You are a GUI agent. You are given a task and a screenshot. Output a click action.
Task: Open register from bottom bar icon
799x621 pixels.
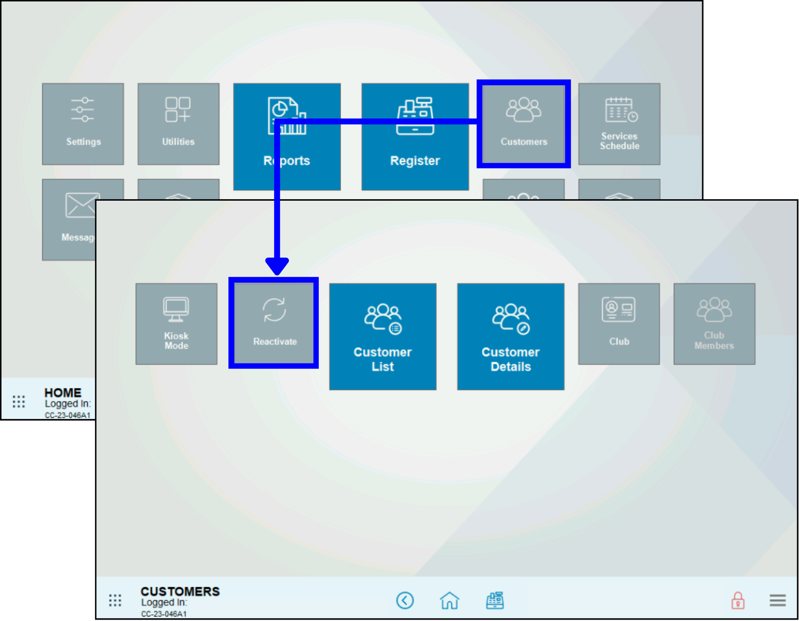point(495,600)
